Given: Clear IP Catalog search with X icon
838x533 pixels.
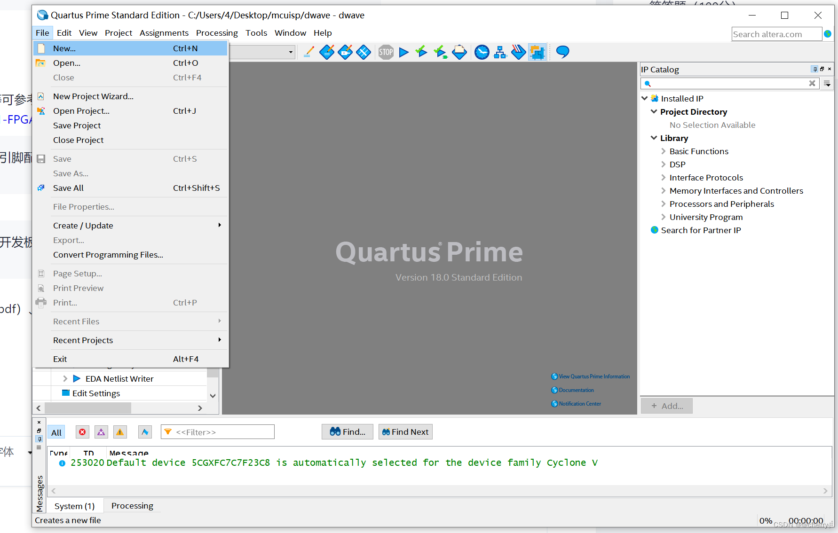Looking at the screenshot, I should [812, 83].
